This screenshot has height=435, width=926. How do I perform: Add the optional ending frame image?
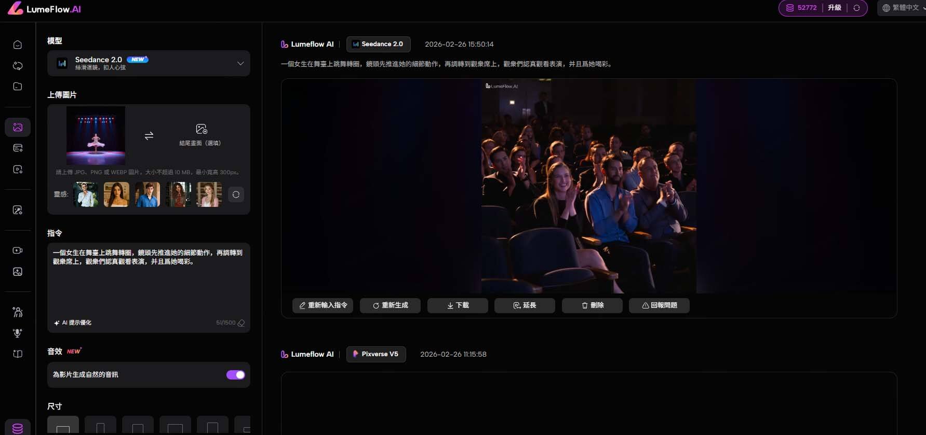click(200, 135)
